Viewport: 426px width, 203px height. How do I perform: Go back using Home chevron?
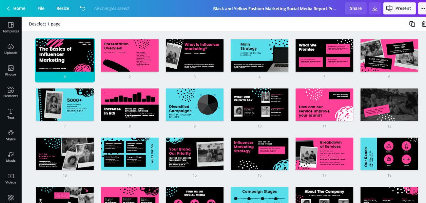(8, 8)
